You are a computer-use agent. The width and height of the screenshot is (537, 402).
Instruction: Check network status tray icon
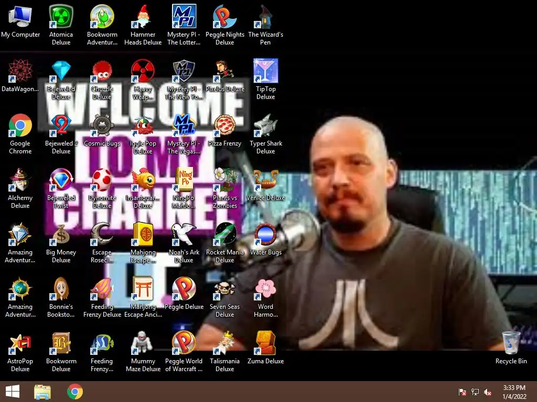coord(475,392)
